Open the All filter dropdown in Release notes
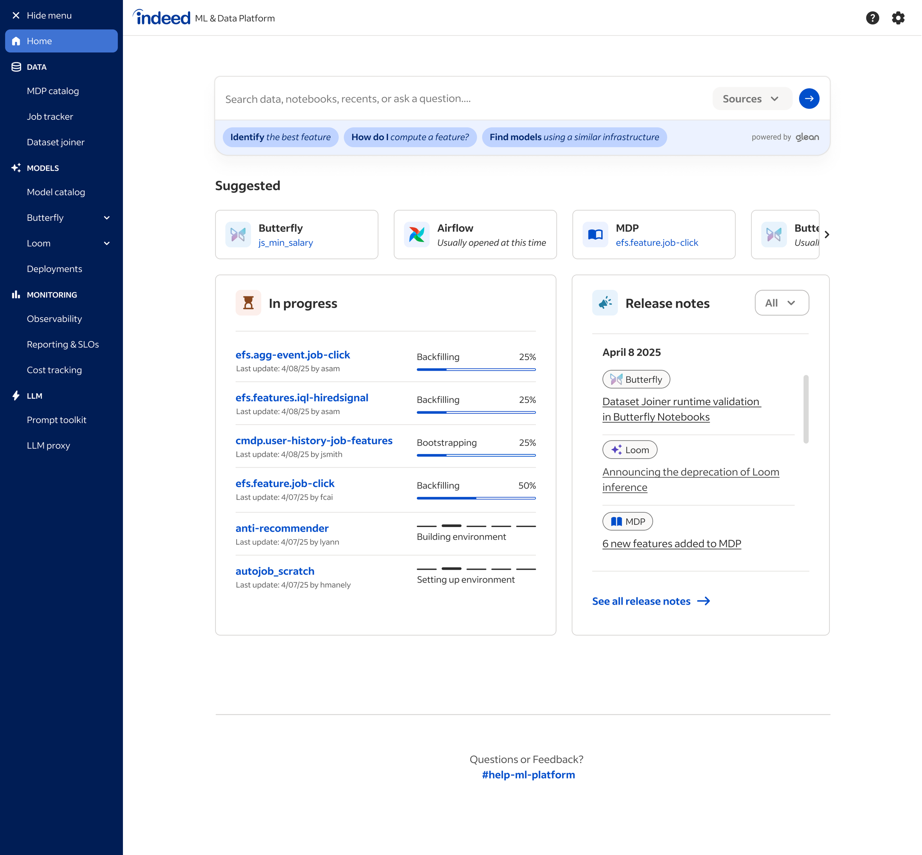 (x=781, y=303)
